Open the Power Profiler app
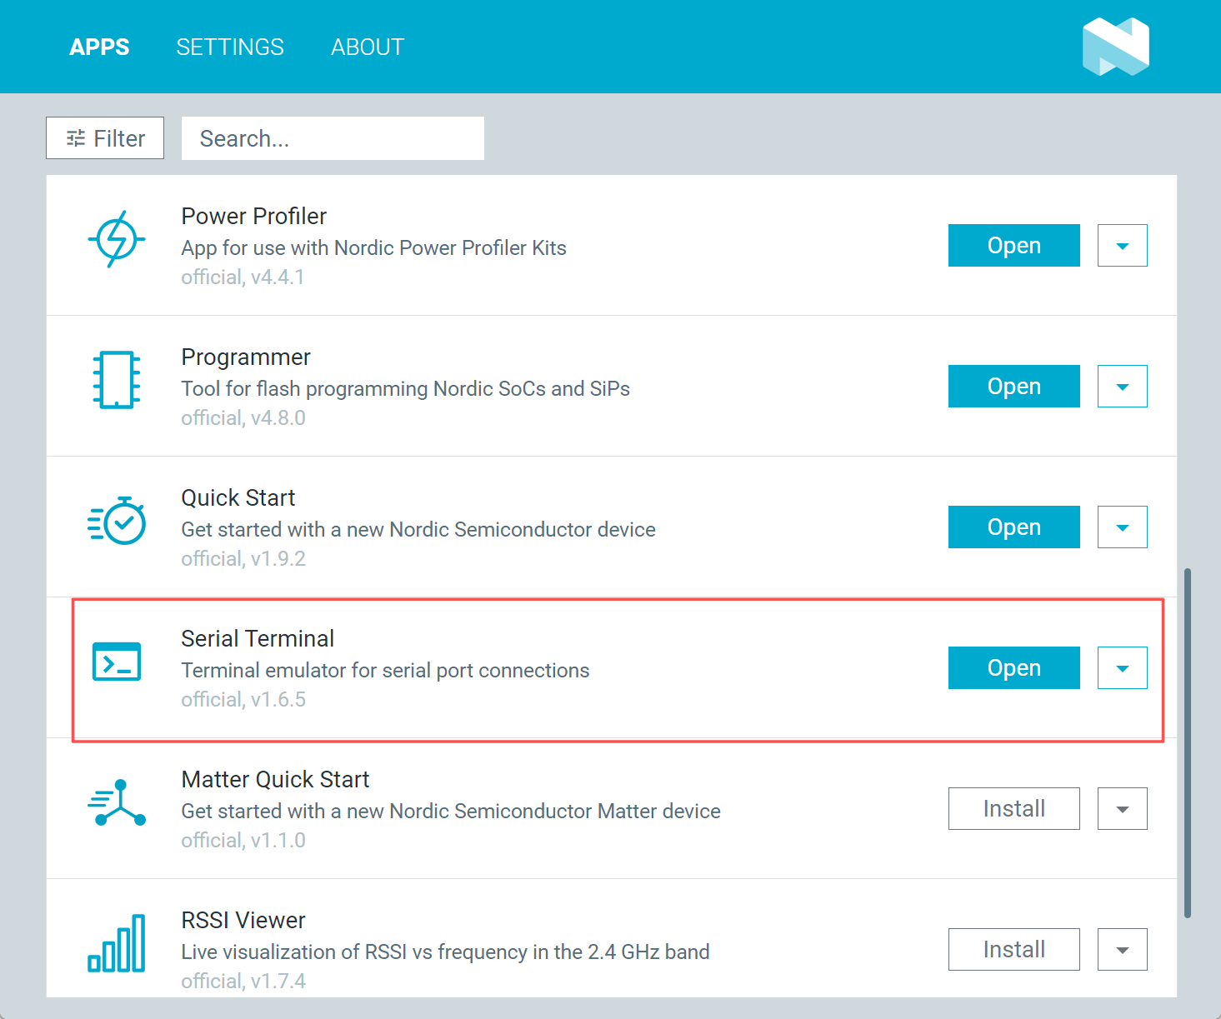Screen dimensions: 1221x1019 coord(1014,246)
